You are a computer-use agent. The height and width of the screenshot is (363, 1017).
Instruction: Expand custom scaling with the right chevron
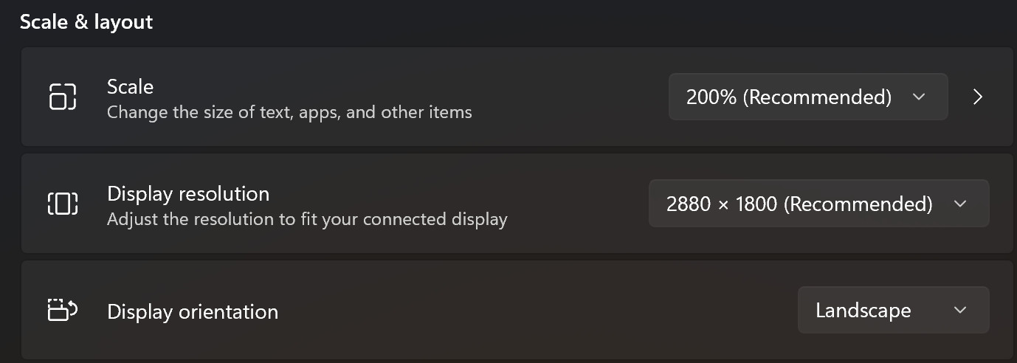[x=978, y=97]
